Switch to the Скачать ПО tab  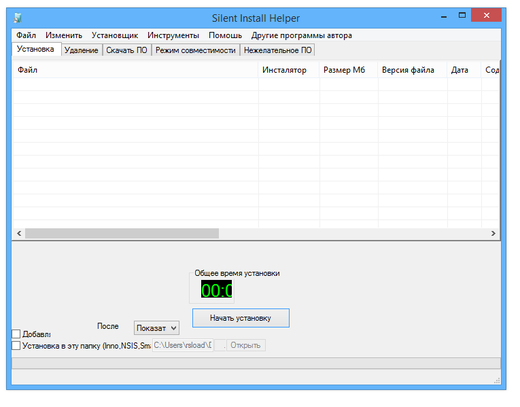coord(126,50)
